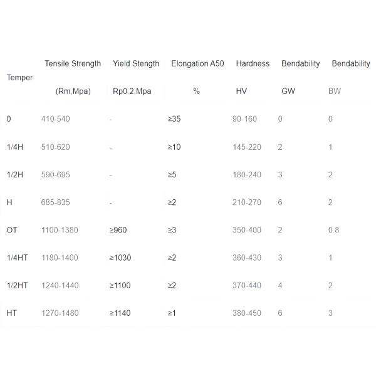Click hardness value 380-450
The height and width of the screenshot is (376, 376).
[x=246, y=313]
